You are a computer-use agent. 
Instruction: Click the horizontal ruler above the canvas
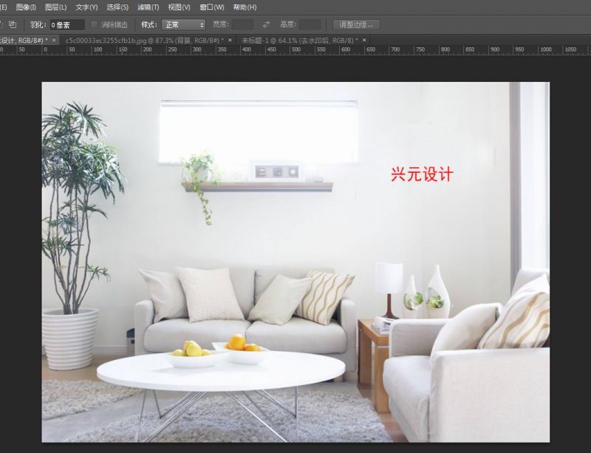coord(295,52)
